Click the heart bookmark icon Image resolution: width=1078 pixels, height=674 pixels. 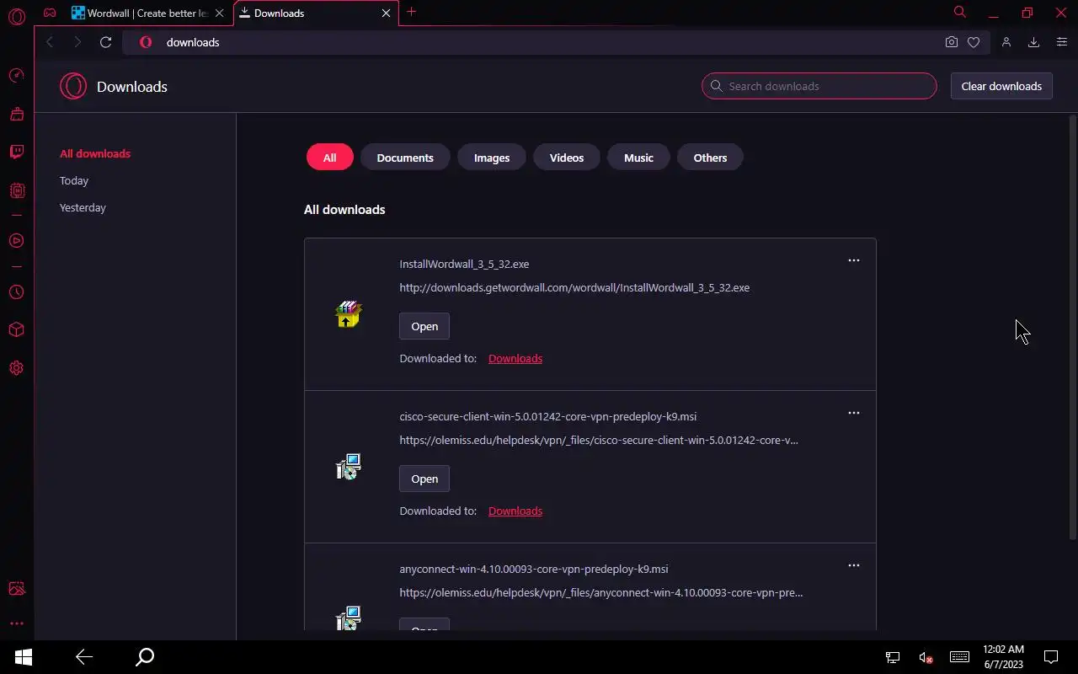974,42
